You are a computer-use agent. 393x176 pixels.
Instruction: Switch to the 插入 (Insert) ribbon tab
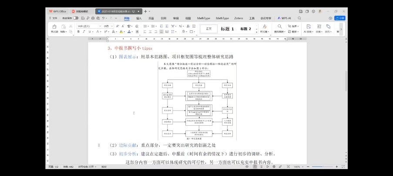[139, 18]
